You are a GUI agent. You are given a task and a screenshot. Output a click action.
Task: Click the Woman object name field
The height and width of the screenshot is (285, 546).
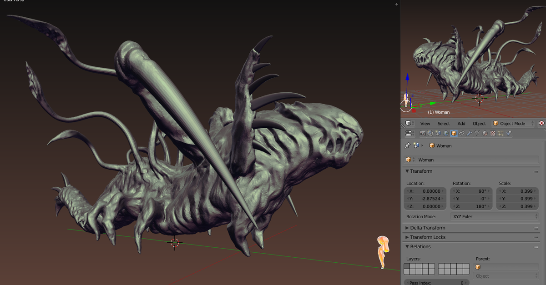click(x=477, y=160)
